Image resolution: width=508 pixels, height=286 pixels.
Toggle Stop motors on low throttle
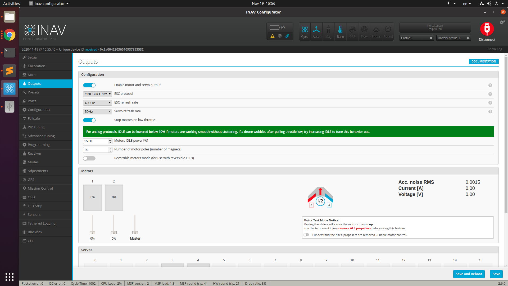pos(89,120)
